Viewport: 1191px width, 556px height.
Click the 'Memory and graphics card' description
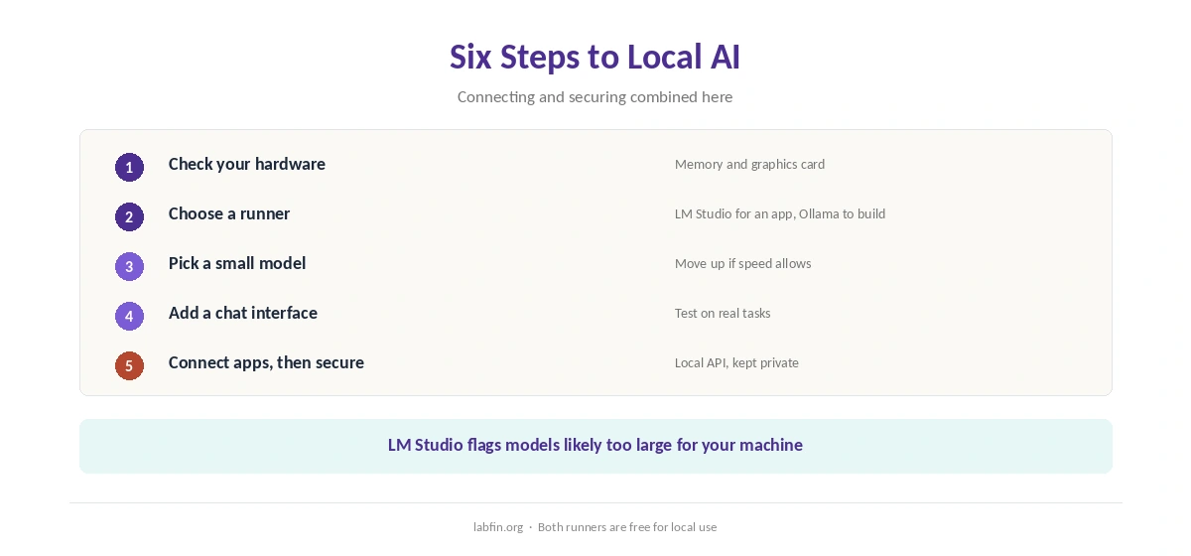pos(749,165)
